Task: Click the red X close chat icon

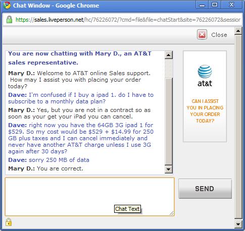Action: tap(202, 35)
